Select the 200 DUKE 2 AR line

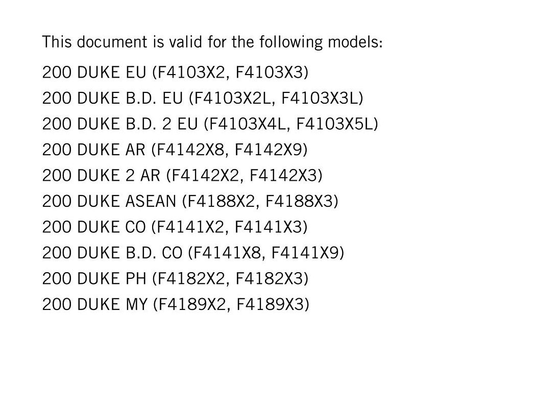pos(182,176)
